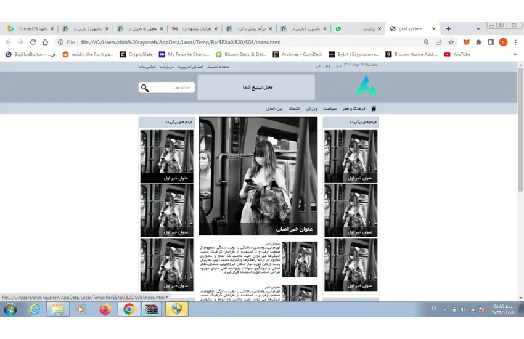The image size is (524, 339).
Task: Toggle the browser side panel icon
Action: click(x=491, y=43)
